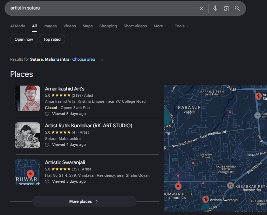The width and height of the screenshot is (267, 215).
Task: Click 'Flat No-ST-4, 279, Vrindavan Residency' address
Action: coord(97,175)
